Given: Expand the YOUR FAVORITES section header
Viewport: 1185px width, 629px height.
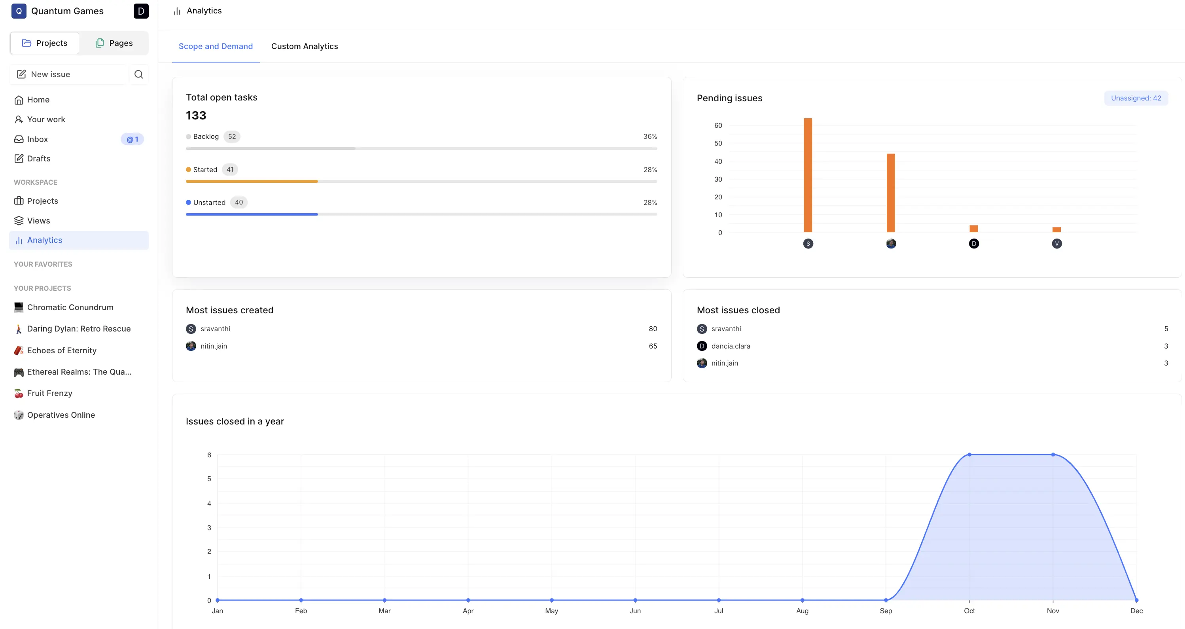Looking at the screenshot, I should (43, 265).
